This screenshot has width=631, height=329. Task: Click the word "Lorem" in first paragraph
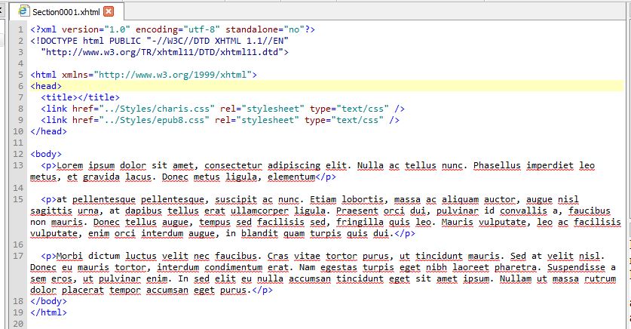[x=69, y=165]
